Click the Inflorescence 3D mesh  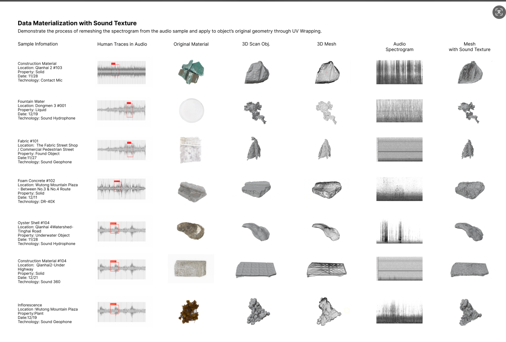tap(328, 311)
